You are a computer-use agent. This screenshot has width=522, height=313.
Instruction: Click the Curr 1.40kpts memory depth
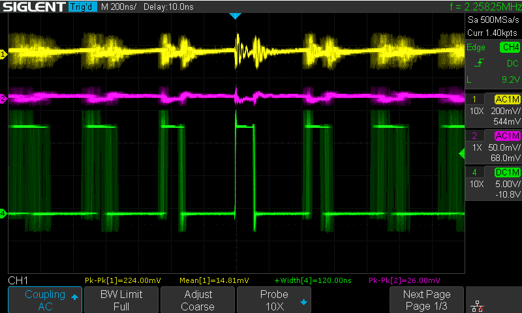tap(493, 33)
